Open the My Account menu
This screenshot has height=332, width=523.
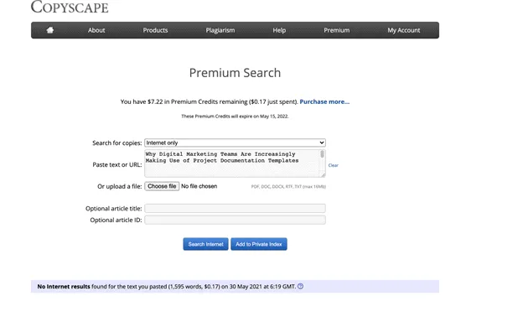tap(404, 30)
